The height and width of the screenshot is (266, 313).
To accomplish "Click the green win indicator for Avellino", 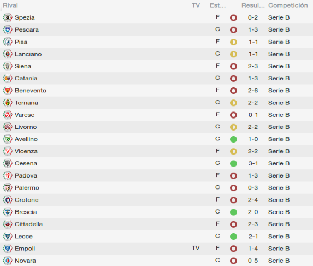I will [x=233, y=139].
